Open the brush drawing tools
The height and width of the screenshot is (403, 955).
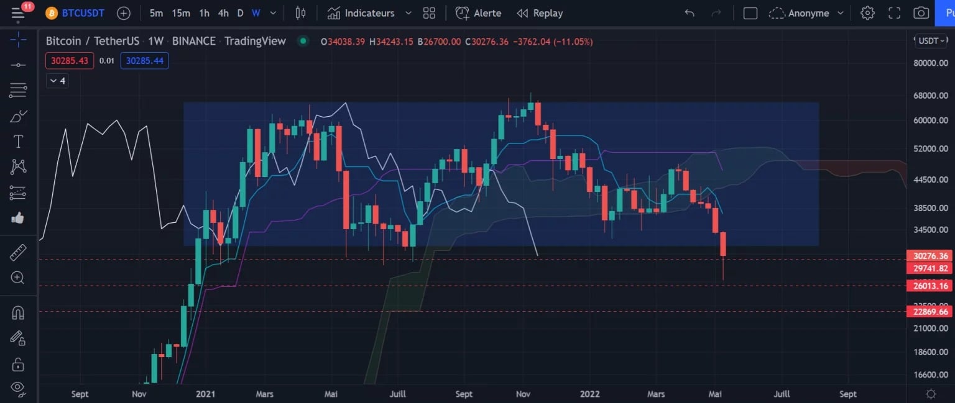[x=18, y=116]
